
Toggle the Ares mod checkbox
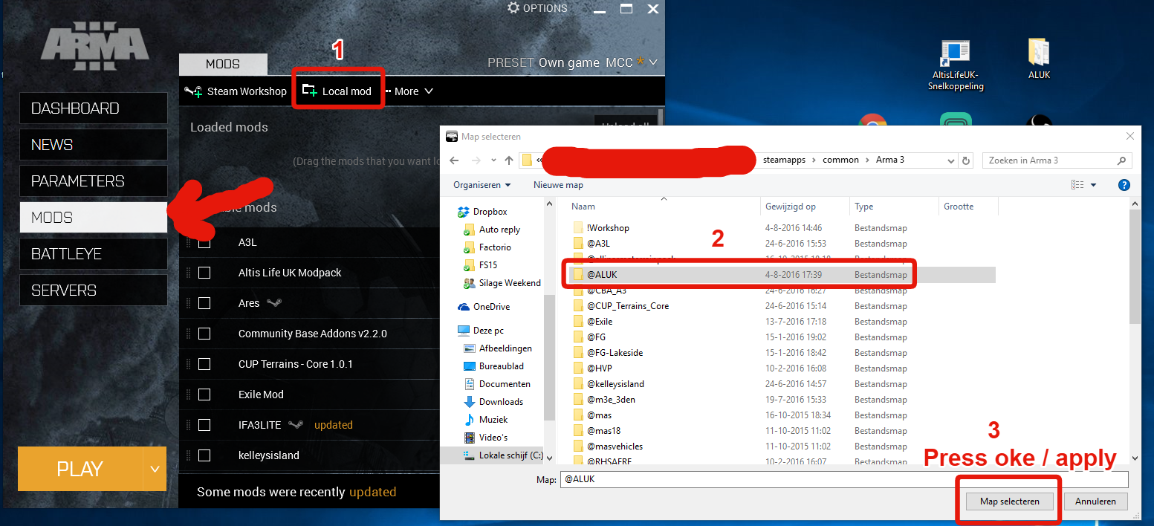(204, 303)
